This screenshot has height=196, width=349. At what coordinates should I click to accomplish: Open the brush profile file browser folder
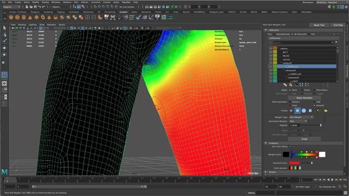tap(326, 111)
